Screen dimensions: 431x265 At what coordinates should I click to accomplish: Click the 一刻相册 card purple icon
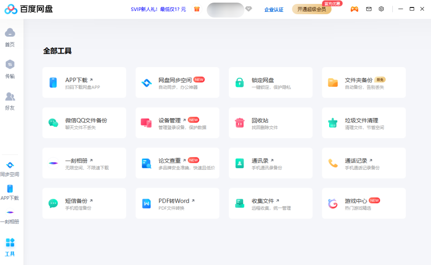[x=53, y=163]
